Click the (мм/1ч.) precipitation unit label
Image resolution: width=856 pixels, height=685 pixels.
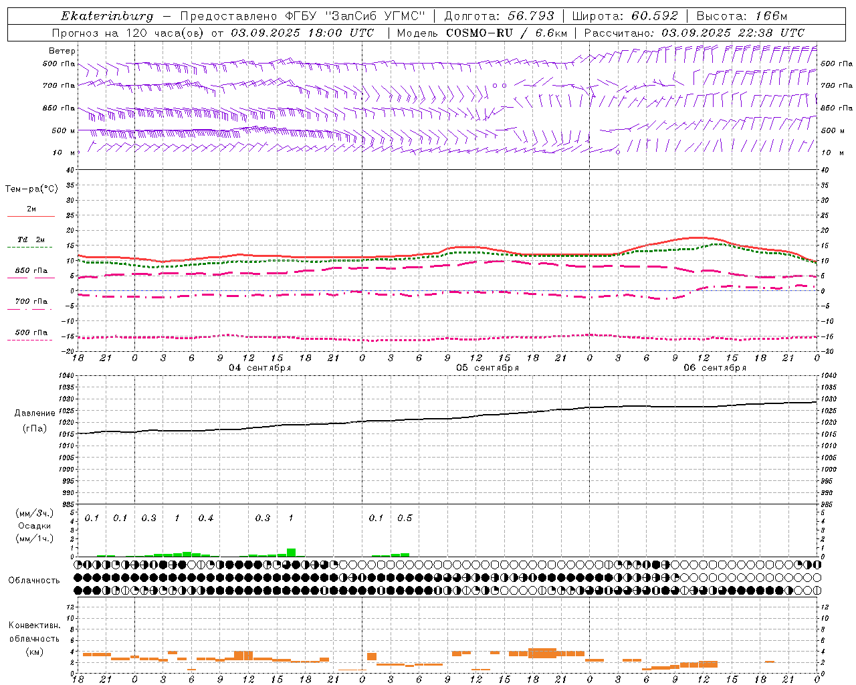pyautogui.click(x=34, y=539)
